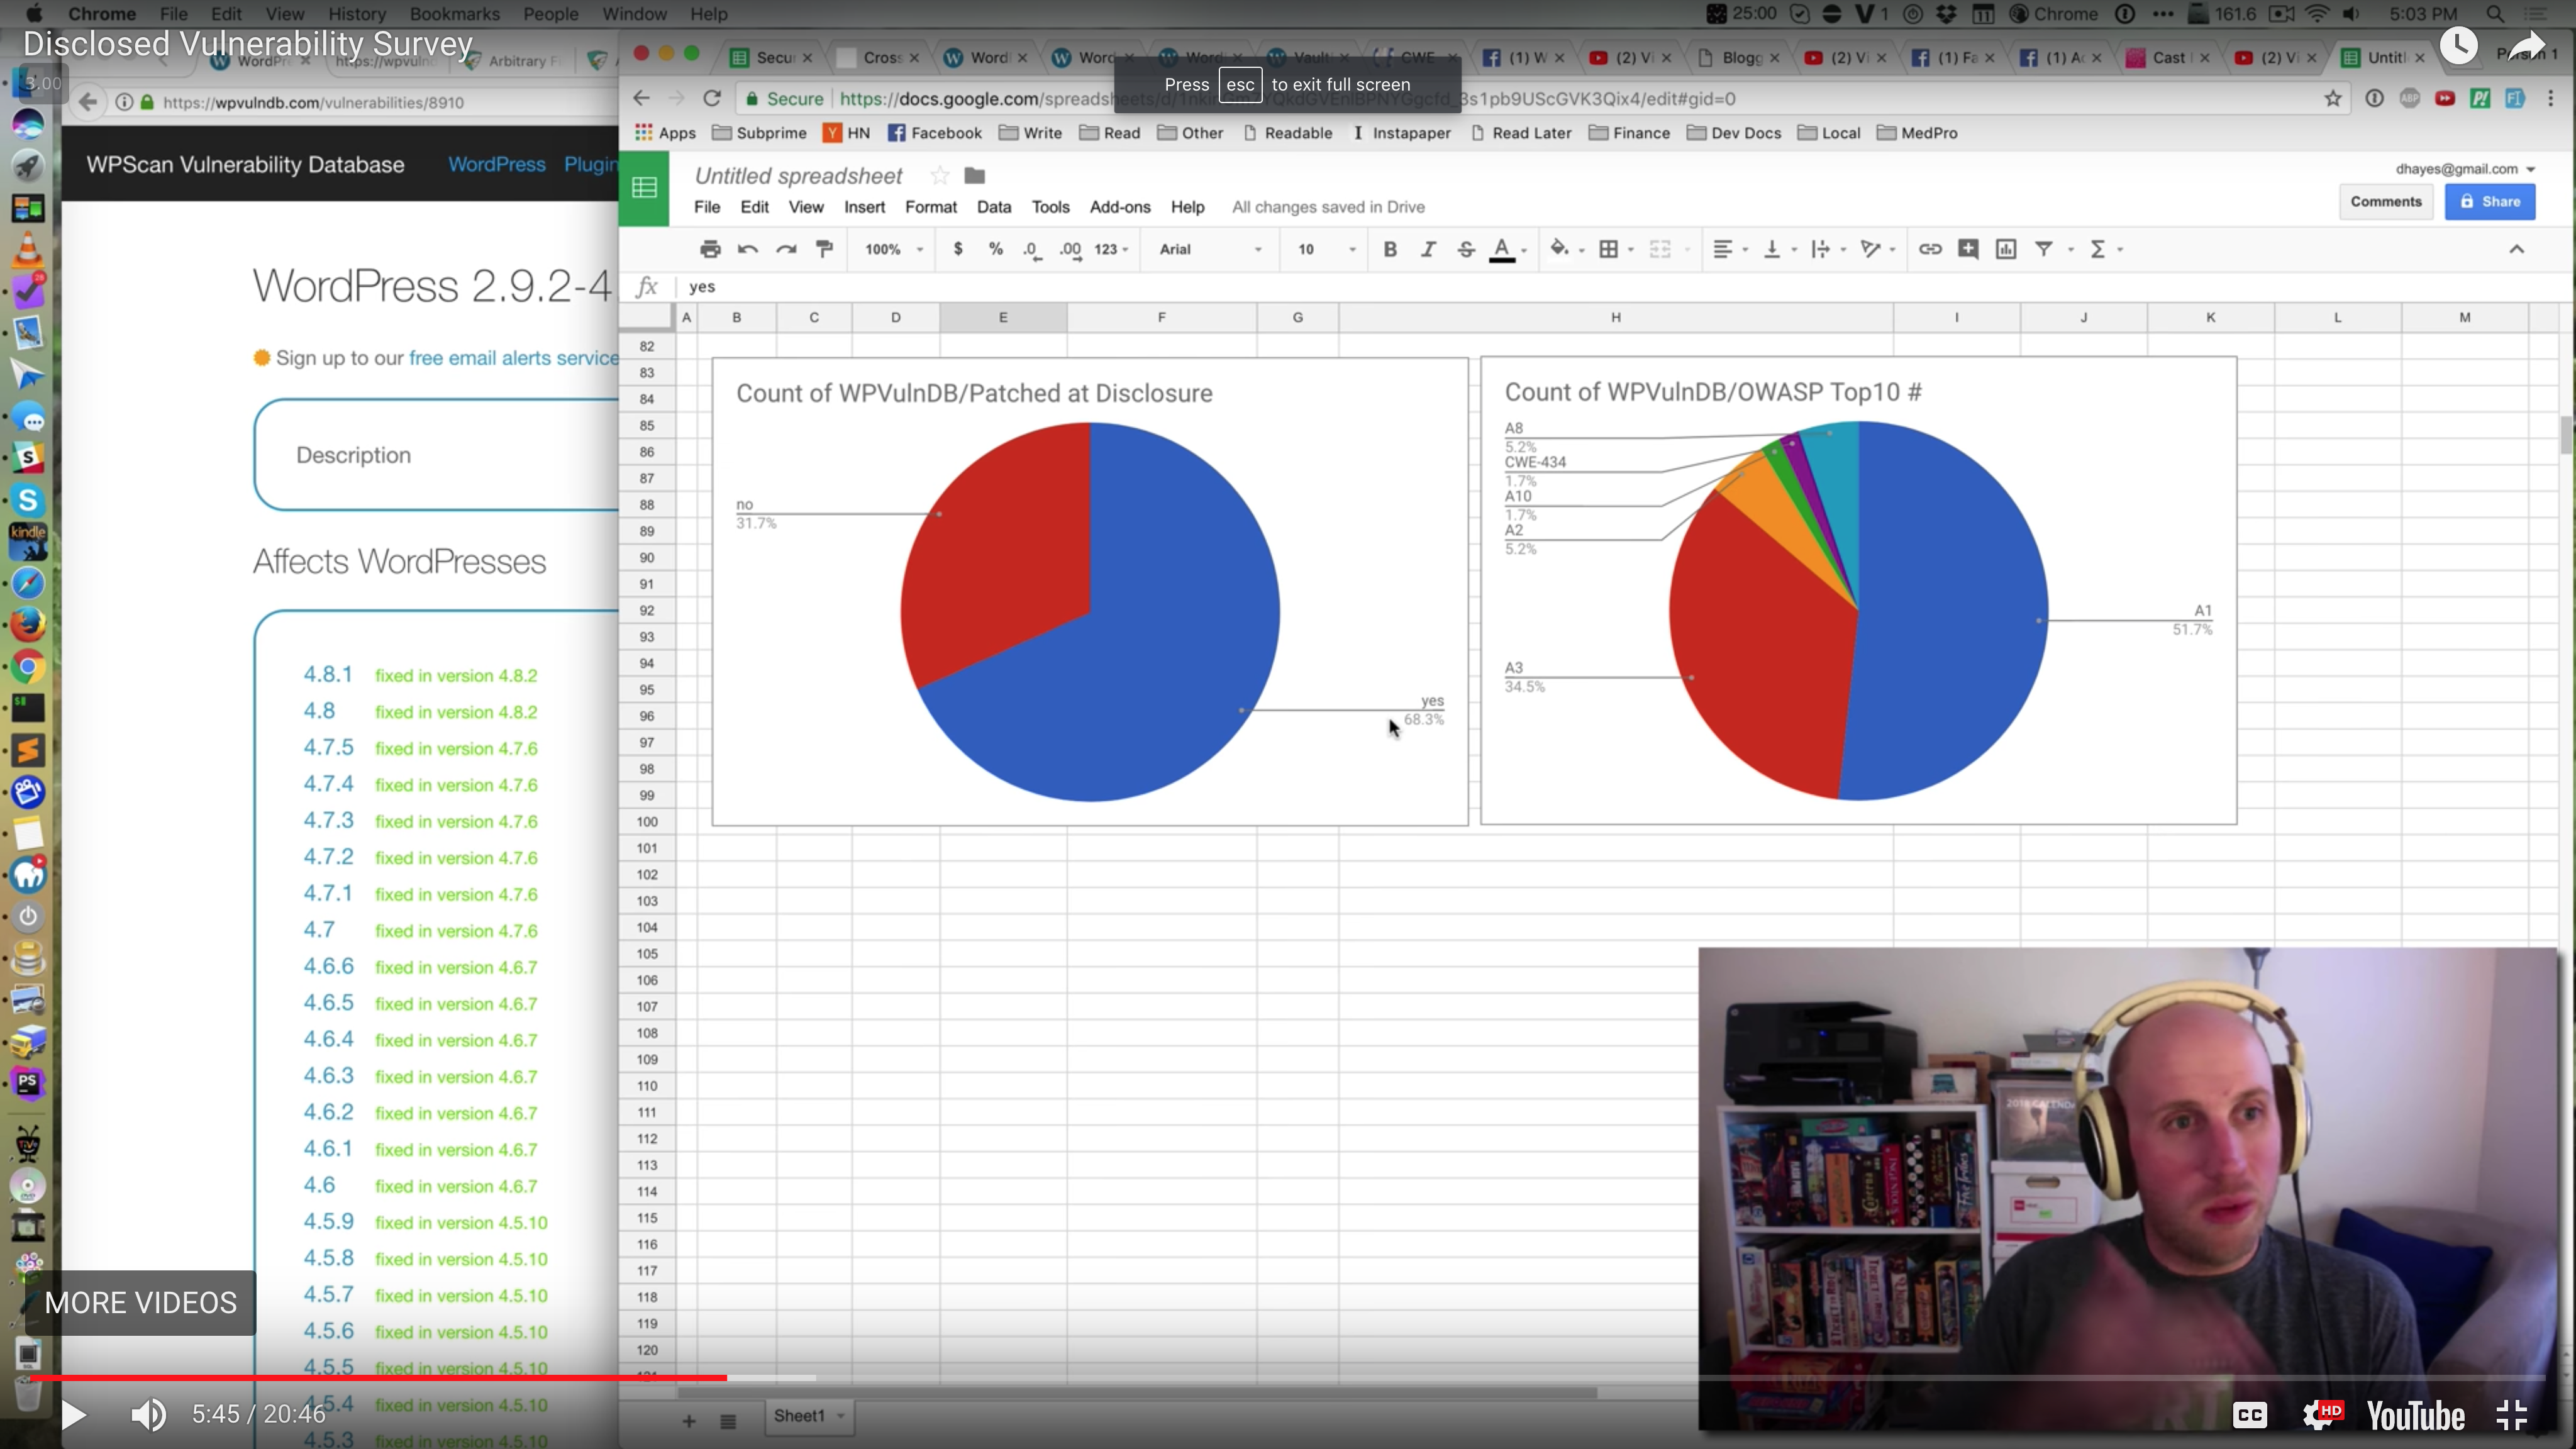Select the Paint format tool
2576x1449 pixels.
[824, 249]
